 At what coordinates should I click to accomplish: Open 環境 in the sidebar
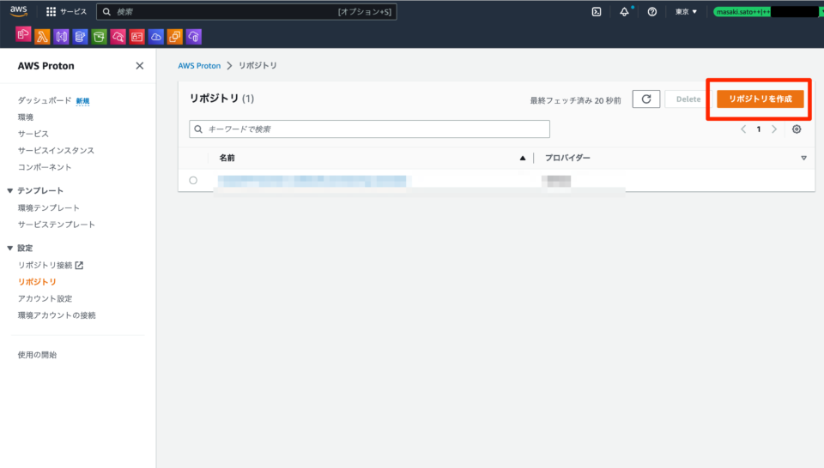pos(26,117)
